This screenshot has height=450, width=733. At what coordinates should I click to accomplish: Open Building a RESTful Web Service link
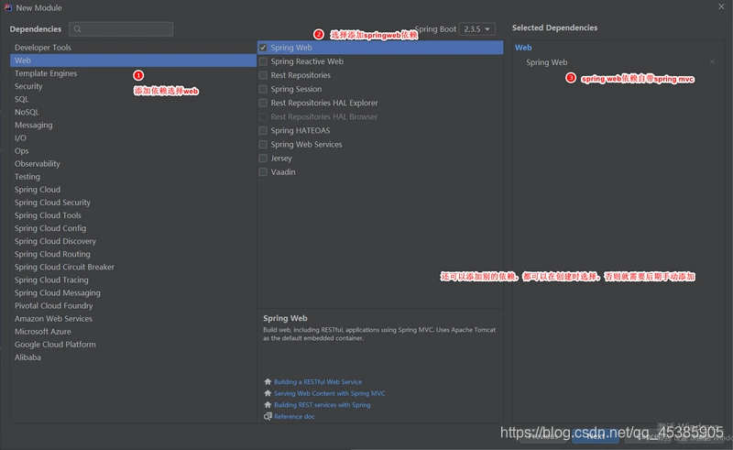(x=318, y=381)
